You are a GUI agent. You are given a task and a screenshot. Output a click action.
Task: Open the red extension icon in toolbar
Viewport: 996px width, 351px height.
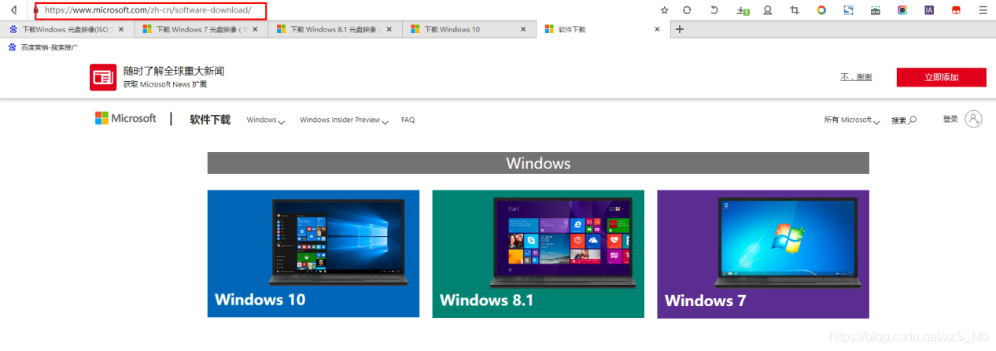pyautogui.click(x=956, y=10)
